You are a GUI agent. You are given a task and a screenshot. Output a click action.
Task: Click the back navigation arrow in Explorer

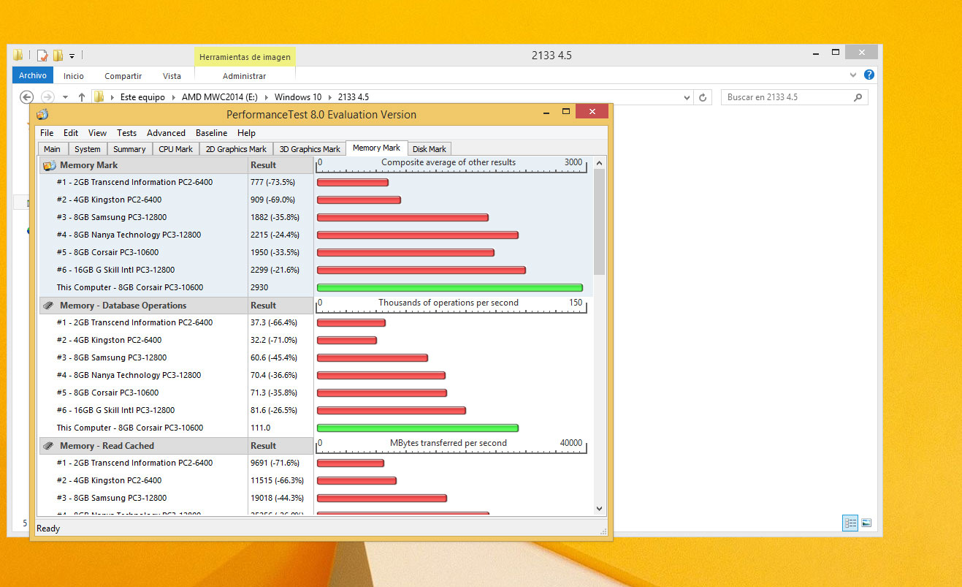pyautogui.click(x=26, y=97)
